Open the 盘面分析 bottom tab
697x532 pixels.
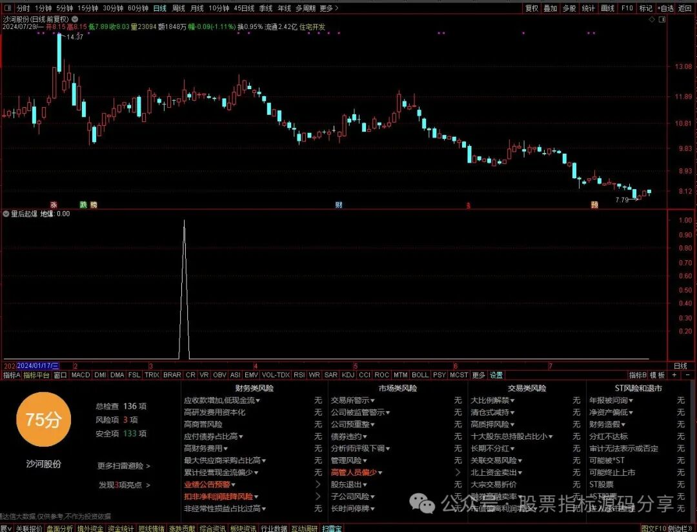pos(59,528)
